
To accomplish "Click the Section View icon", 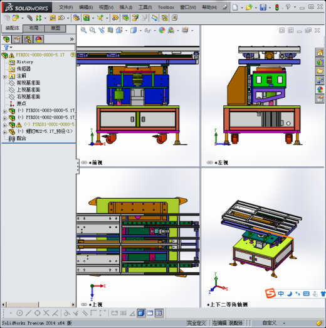I will coord(110,30).
